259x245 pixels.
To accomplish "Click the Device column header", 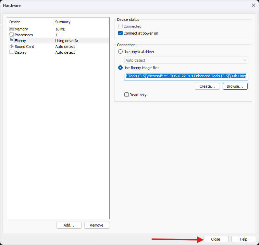I will coord(30,22).
